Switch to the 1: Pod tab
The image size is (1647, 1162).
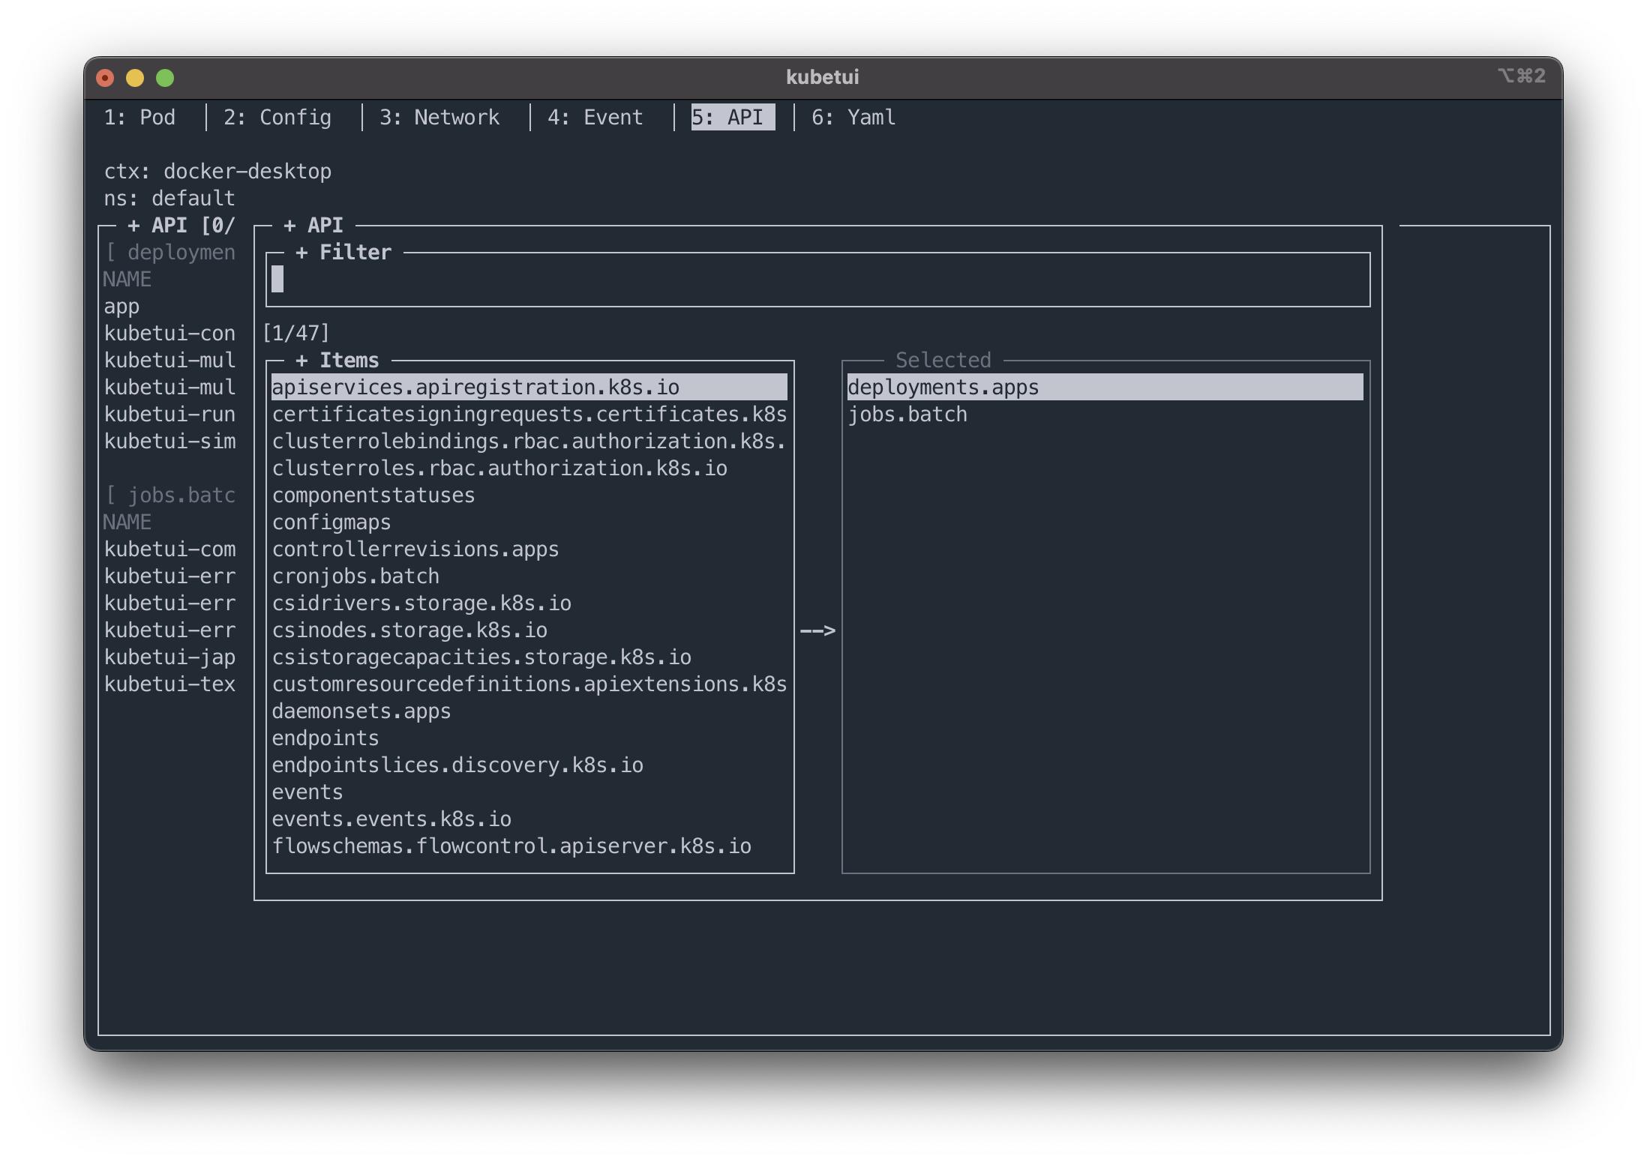point(139,118)
